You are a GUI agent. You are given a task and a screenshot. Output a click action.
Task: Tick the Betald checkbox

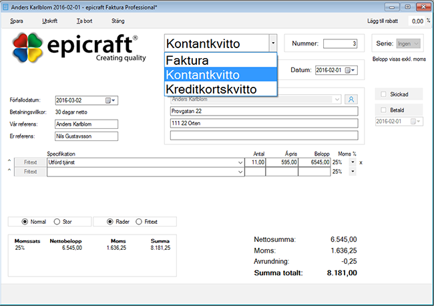384,110
